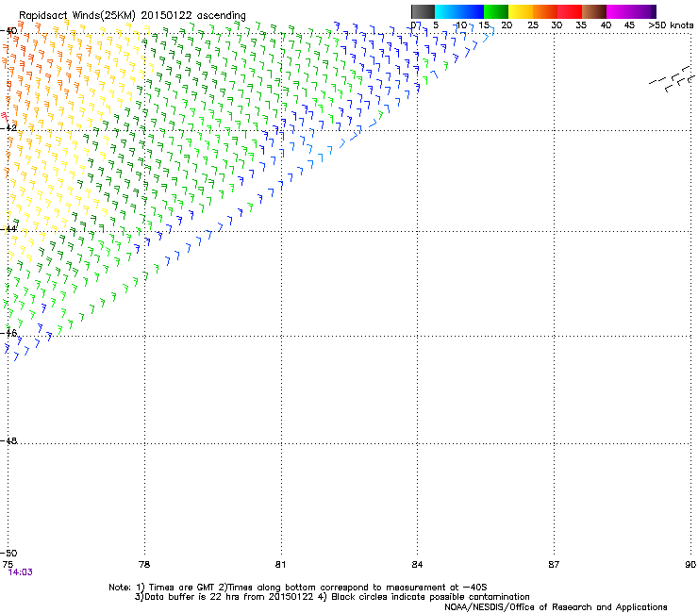
Task: Click the gray 0-knot segment of the color bar
Action: click(x=423, y=11)
